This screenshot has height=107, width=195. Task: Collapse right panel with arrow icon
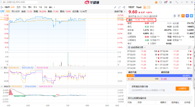coord(124,7)
